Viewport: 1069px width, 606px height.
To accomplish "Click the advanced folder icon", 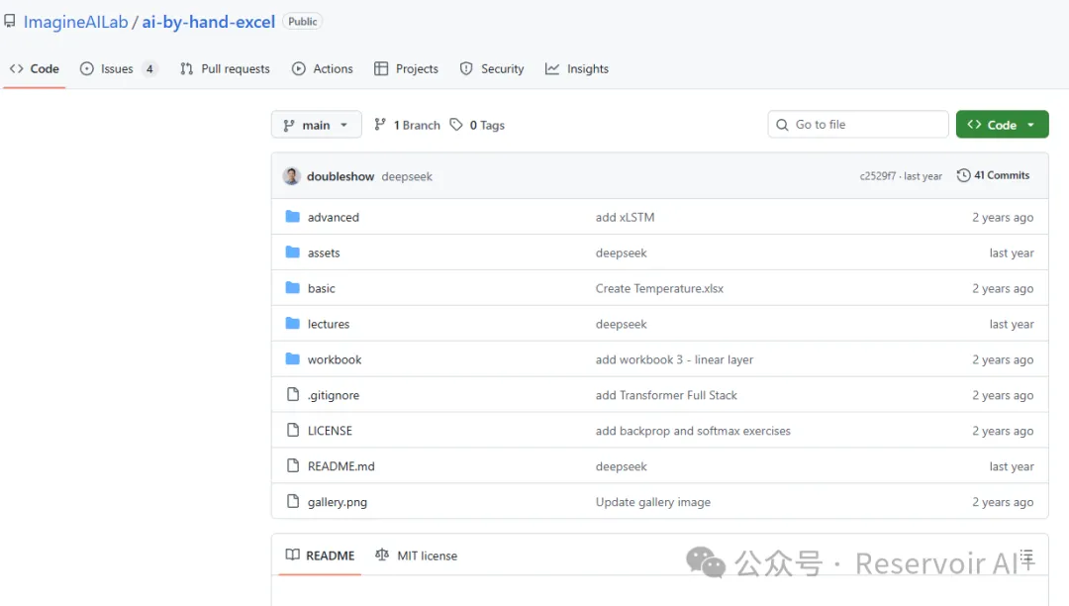I will point(292,217).
